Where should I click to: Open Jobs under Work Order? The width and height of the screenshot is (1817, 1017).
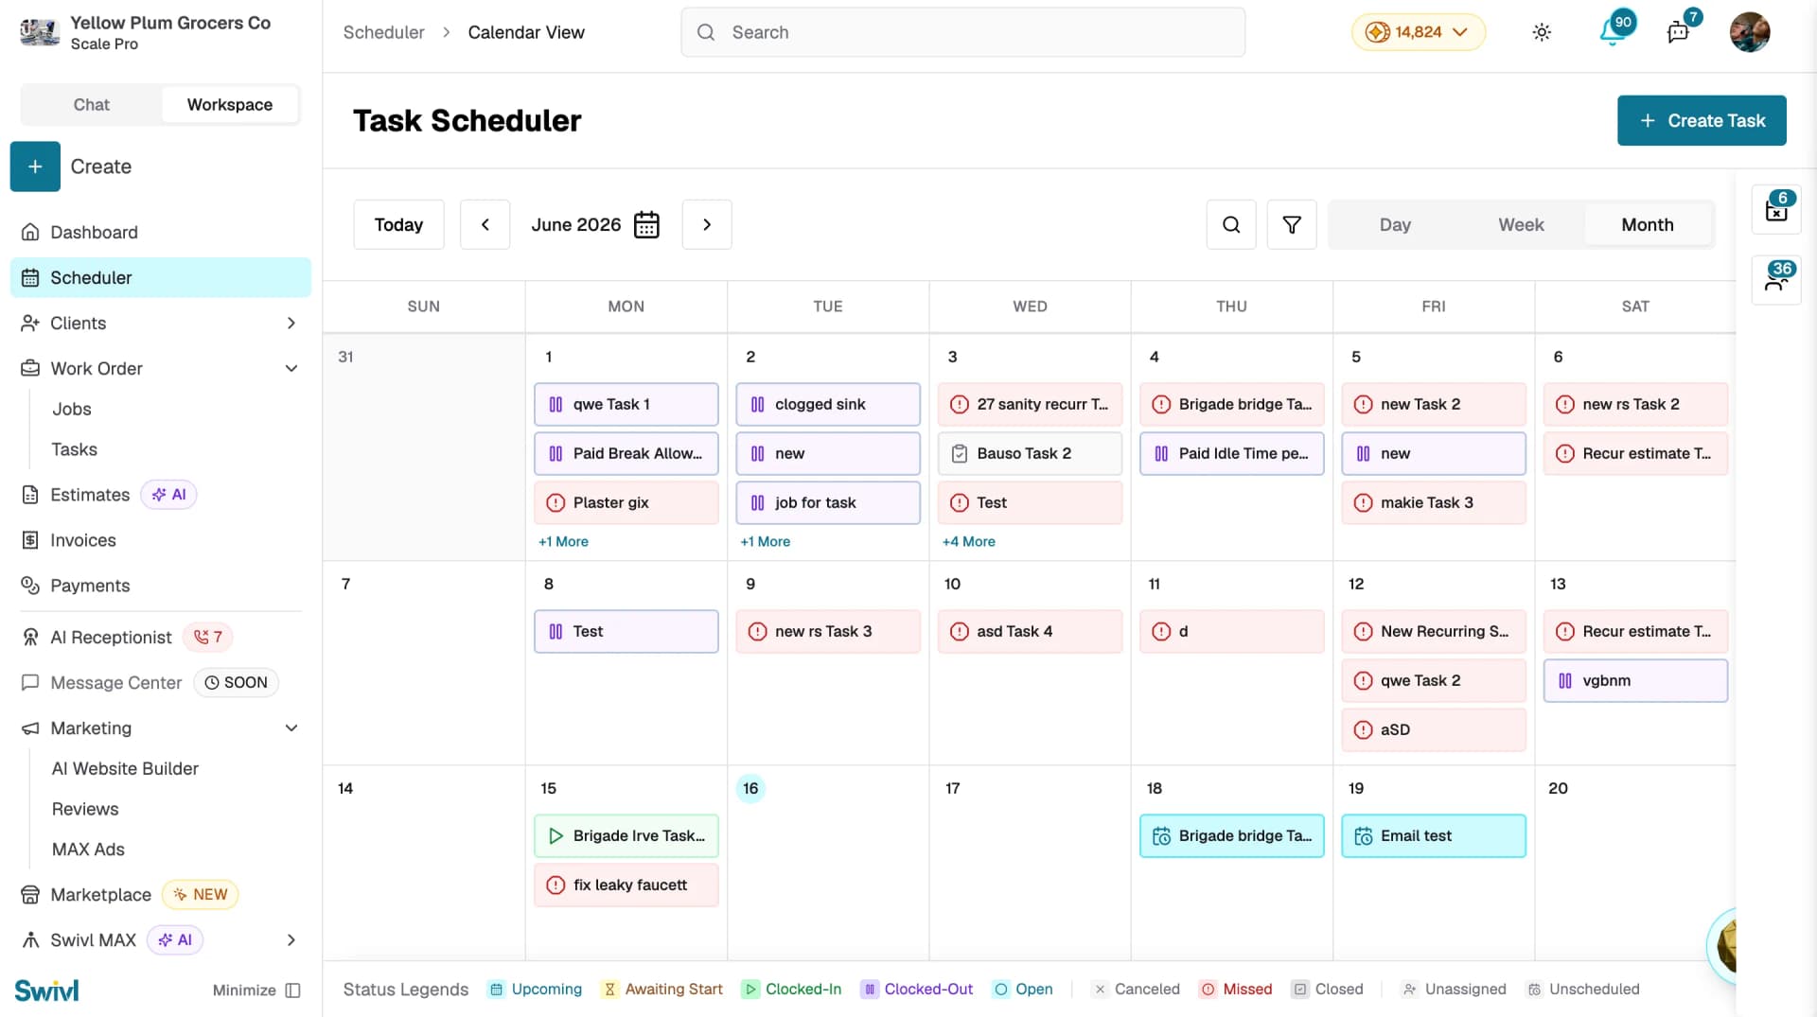pyautogui.click(x=72, y=410)
